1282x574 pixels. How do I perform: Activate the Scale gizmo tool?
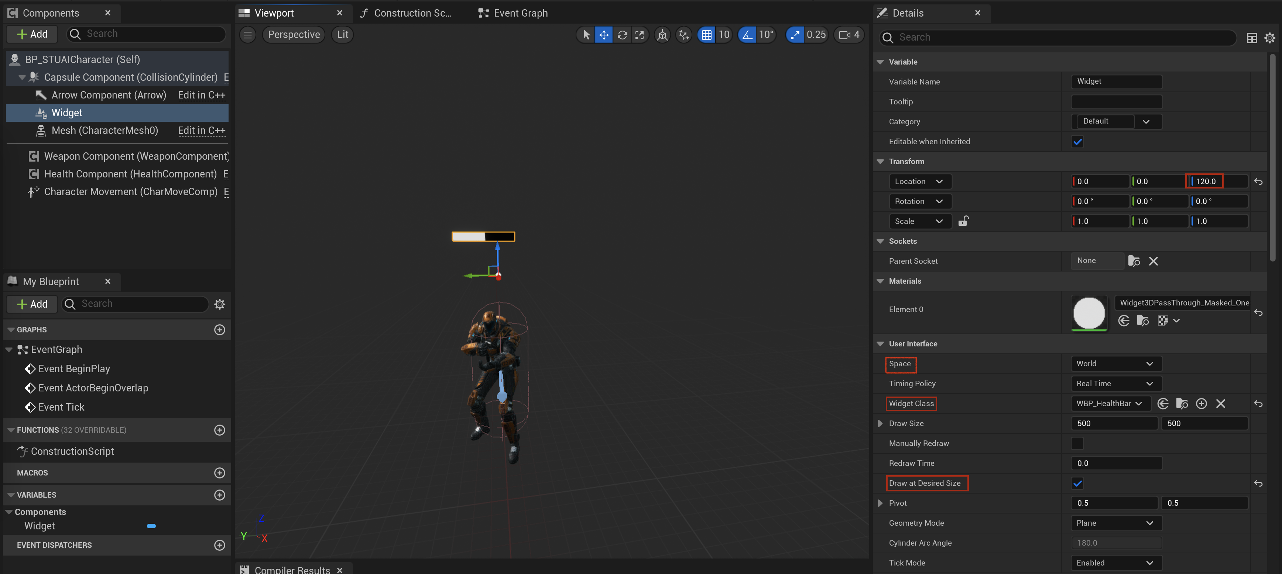640,35
